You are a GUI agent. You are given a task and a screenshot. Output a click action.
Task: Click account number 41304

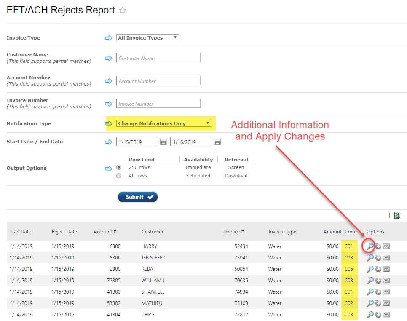[x=114, y=315]
